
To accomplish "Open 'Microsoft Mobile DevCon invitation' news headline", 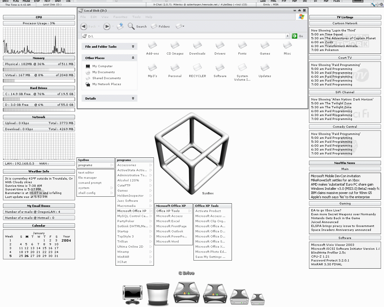I will coord(335,176).
